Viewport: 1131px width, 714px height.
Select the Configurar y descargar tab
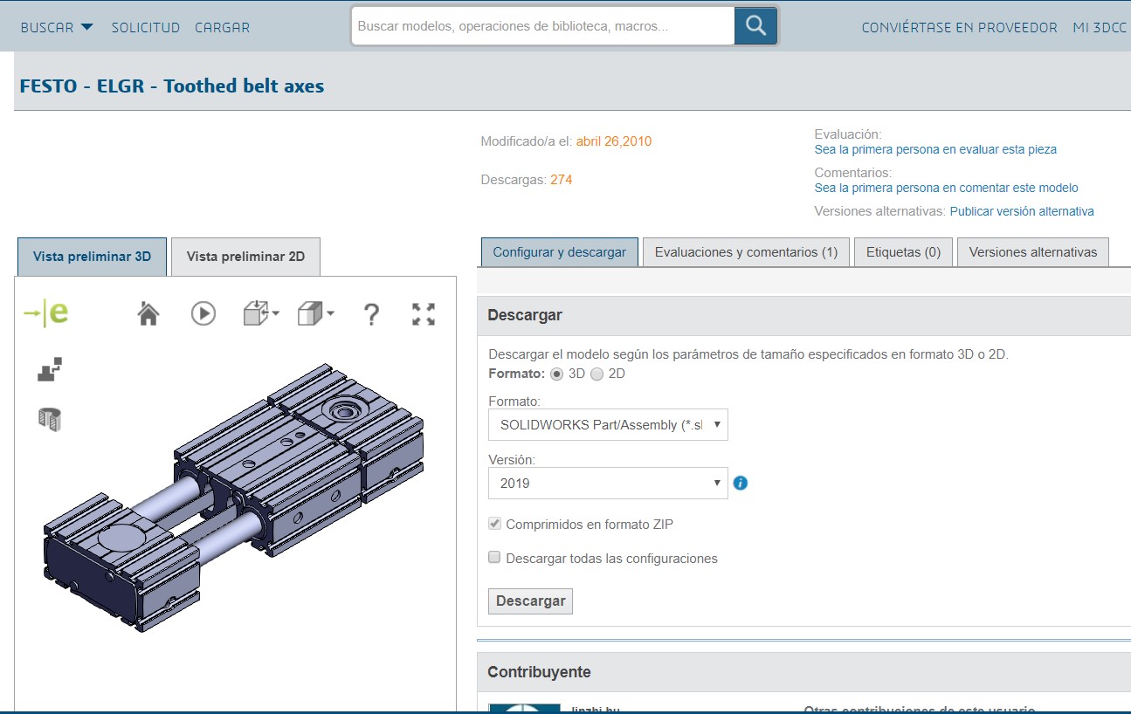tap(559, 252)
